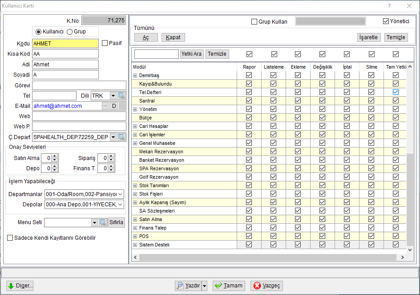Open language lookup icon beside Dili field
This screenshot has height=295, width=420.
point(121,95)
